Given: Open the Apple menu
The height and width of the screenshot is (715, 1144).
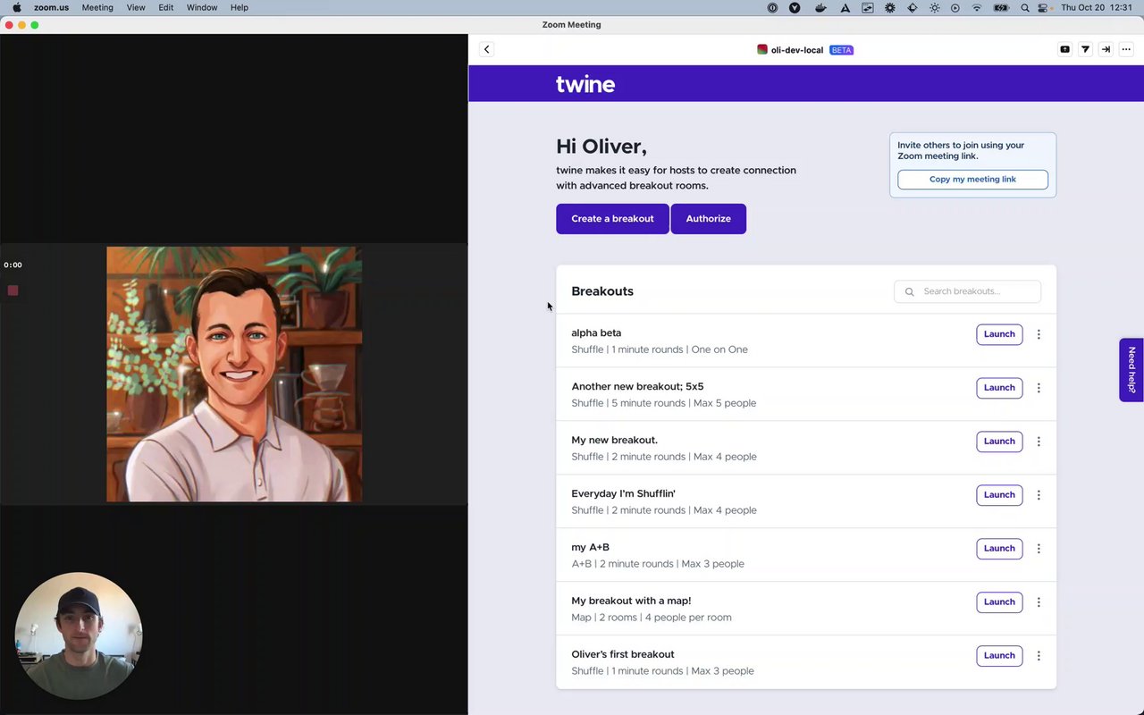Looking at the screenshot, I should pyautogui.click(x=16, y=7).
